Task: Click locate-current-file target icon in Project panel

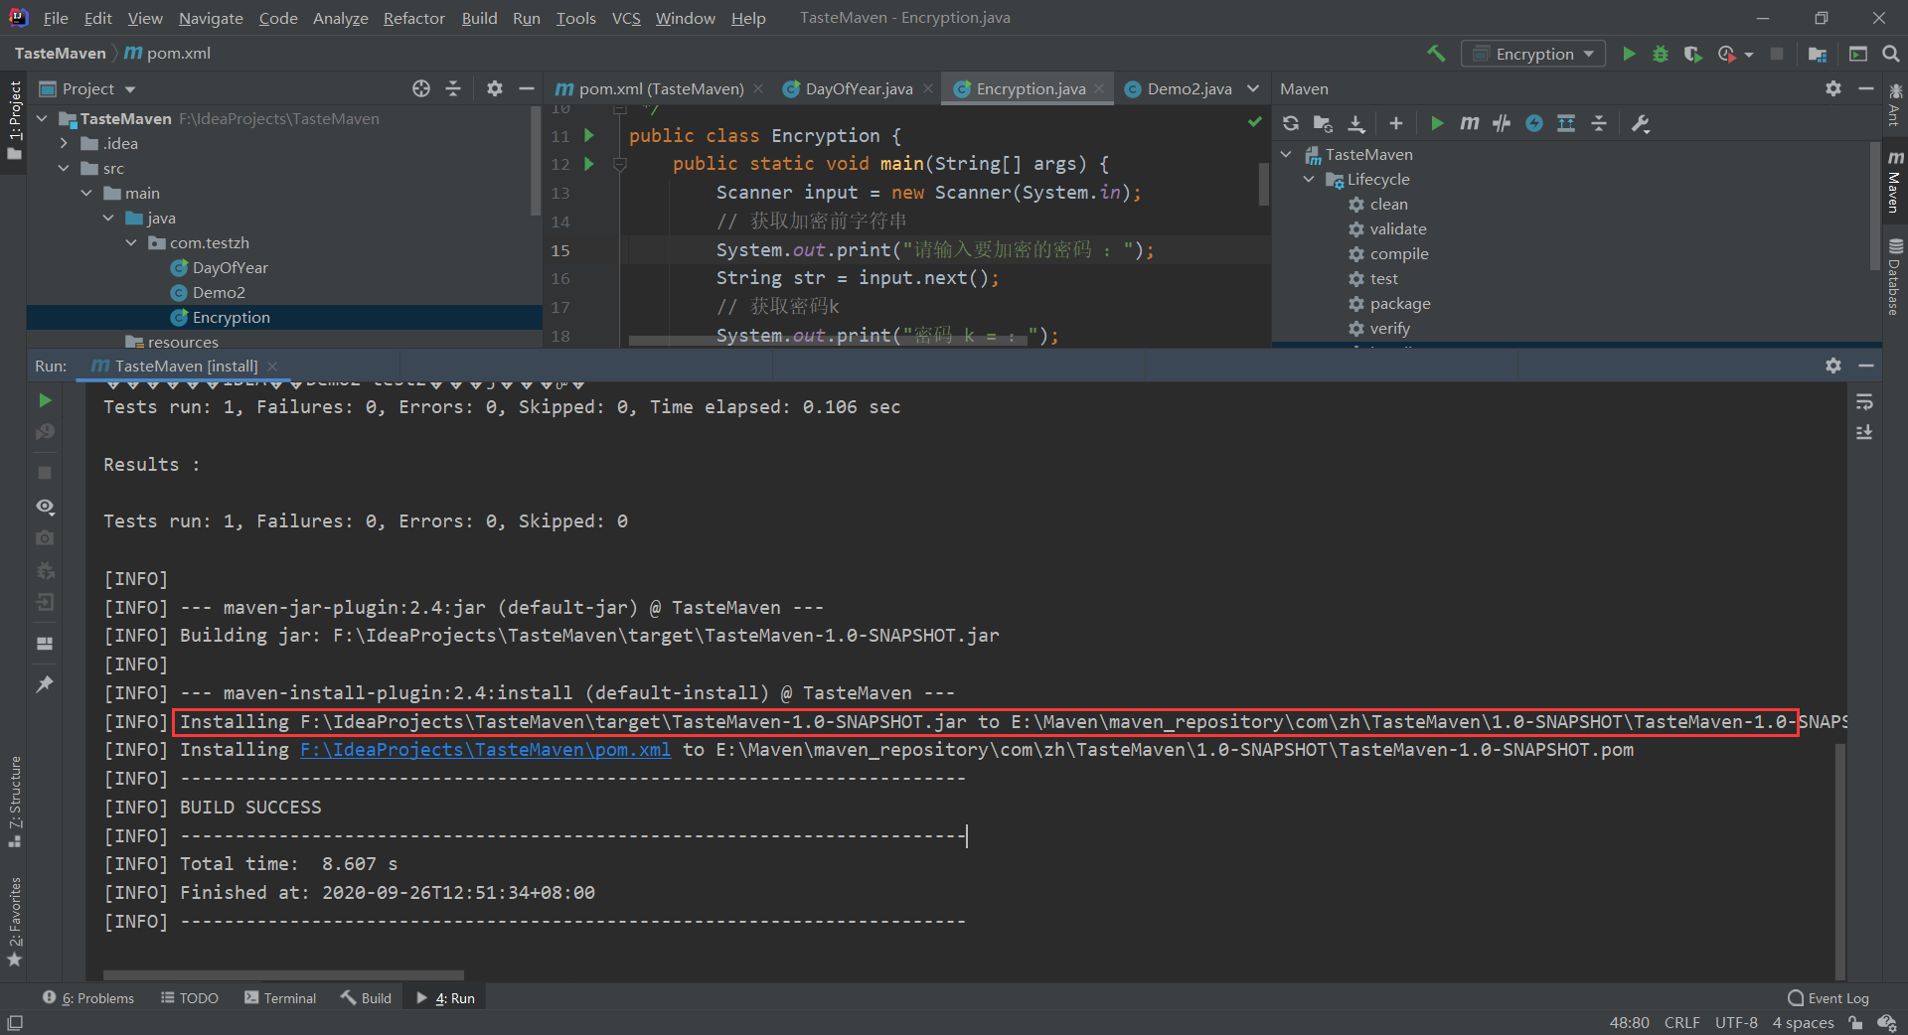Action: (x=421, y=88)
